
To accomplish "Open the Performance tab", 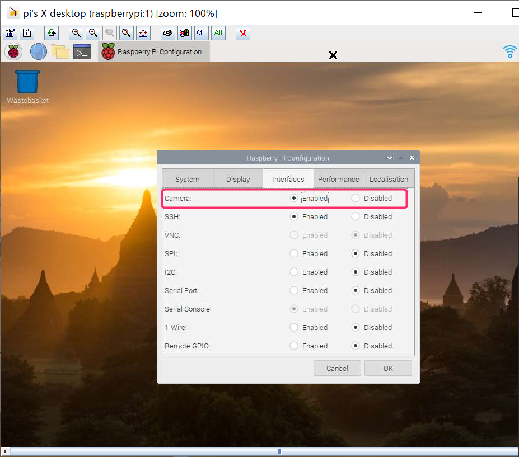I will click(339, 179).
